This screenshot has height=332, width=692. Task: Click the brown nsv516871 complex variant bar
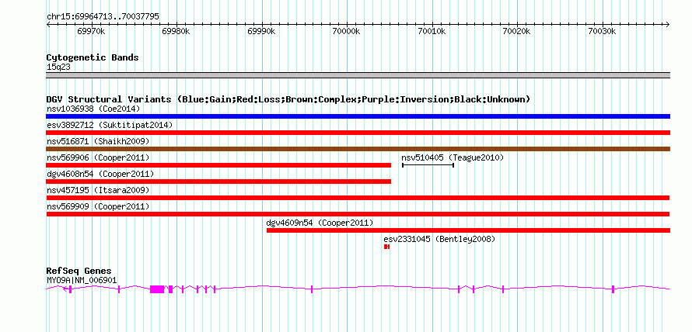pyautogui.click(x=358, y=149)
